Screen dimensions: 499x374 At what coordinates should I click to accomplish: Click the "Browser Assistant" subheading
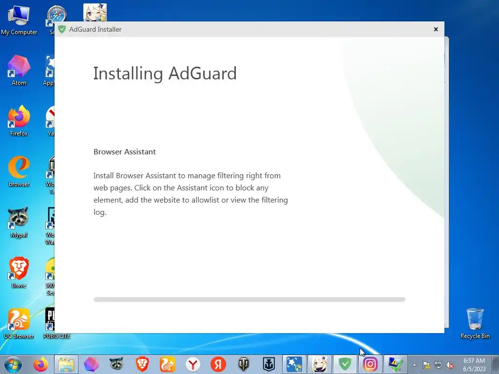tap(124, 152)
